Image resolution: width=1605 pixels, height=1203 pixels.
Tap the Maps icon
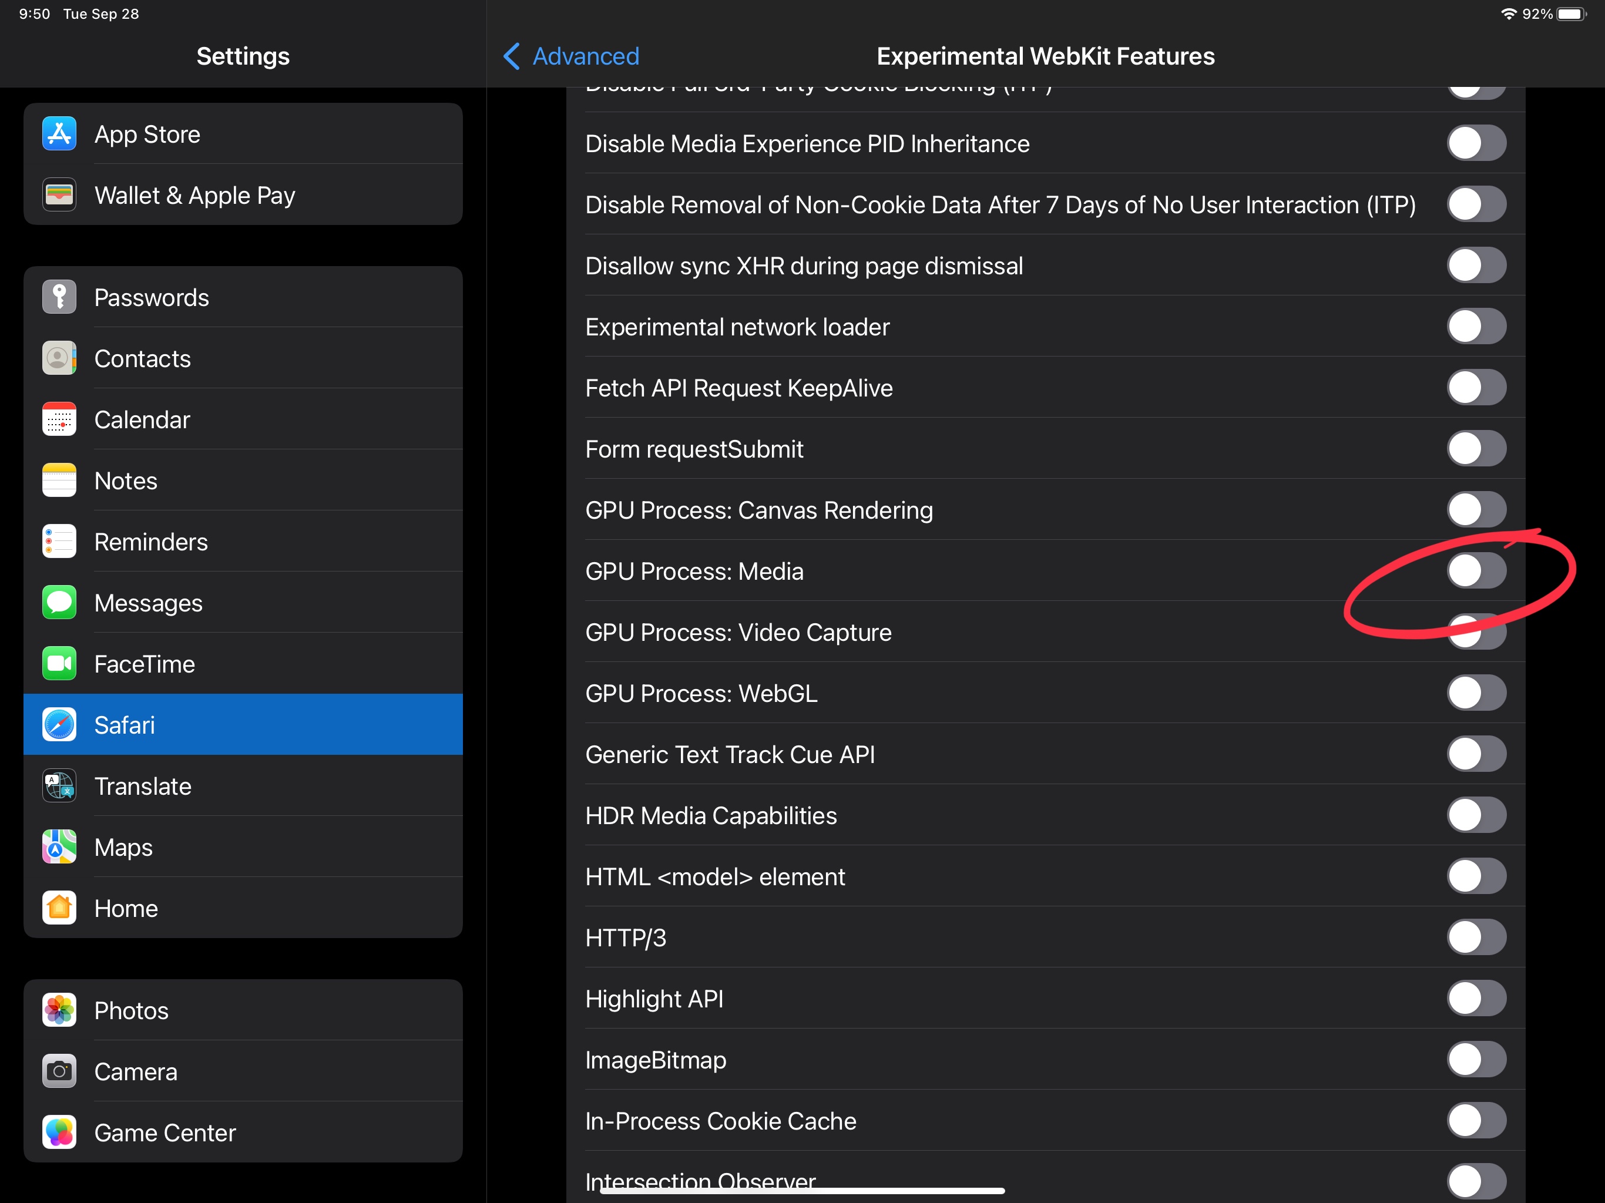point(59,848)
